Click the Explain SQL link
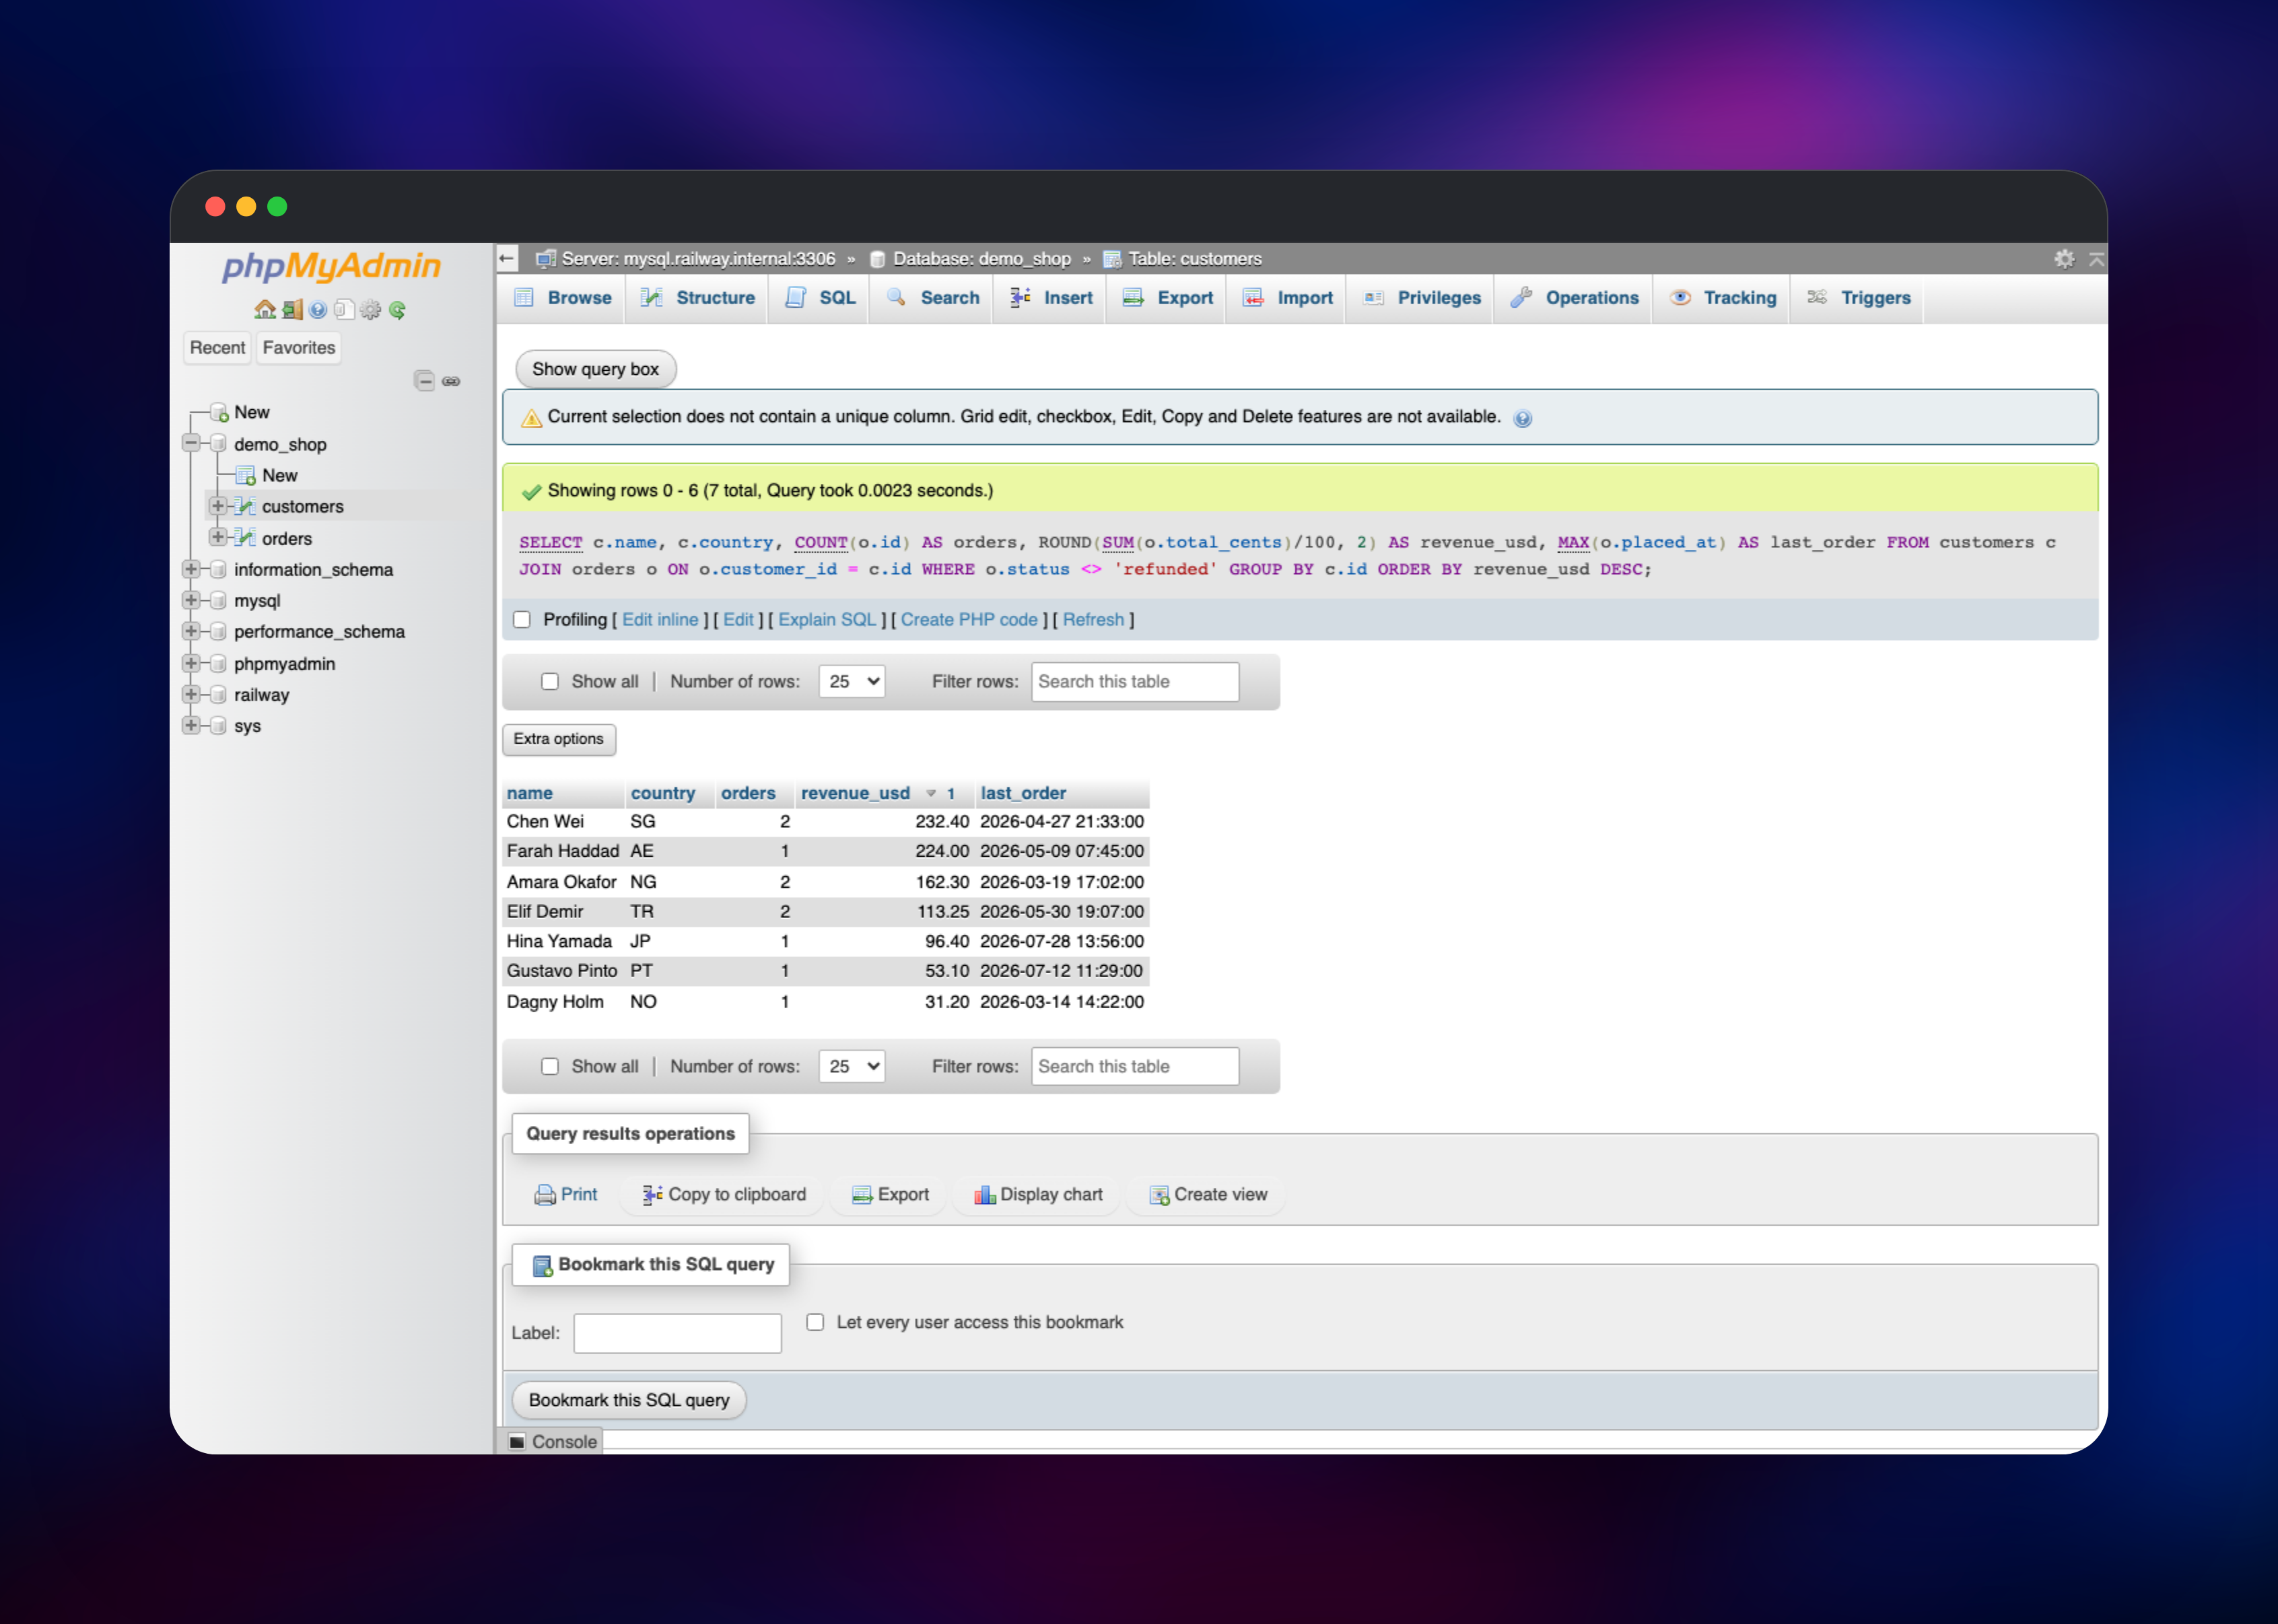 click(827, 619)
